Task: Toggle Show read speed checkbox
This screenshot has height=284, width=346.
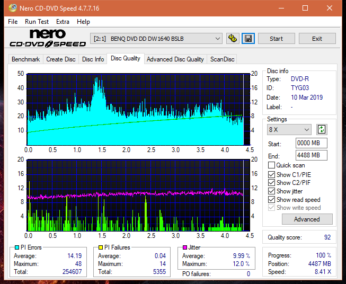Action: click(271, 199)
